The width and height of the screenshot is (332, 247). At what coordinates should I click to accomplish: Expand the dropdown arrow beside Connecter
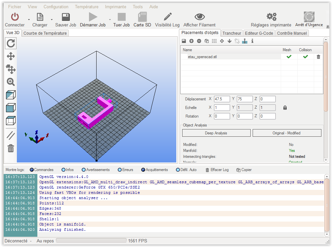[29, 20]
